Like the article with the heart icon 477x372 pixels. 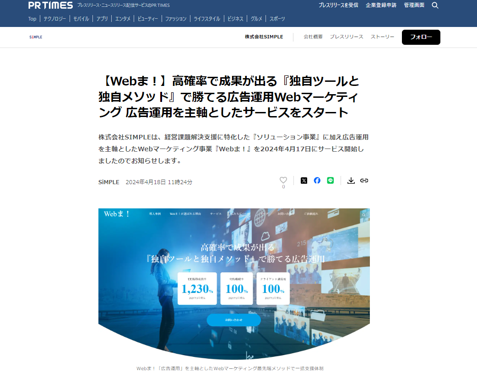coord(283,180)
